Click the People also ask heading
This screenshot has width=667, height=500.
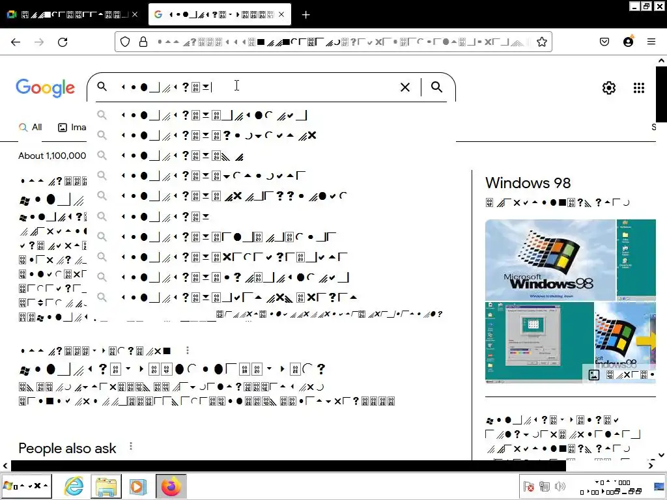pyautogui.click(x=67, y=448)
